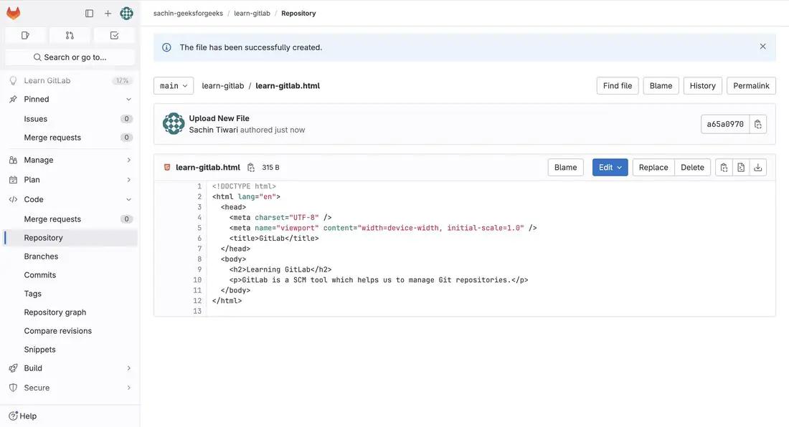This screenshot has height=427, width=789.
Task: Open Compare revisions page
Action: coord(70,330)
